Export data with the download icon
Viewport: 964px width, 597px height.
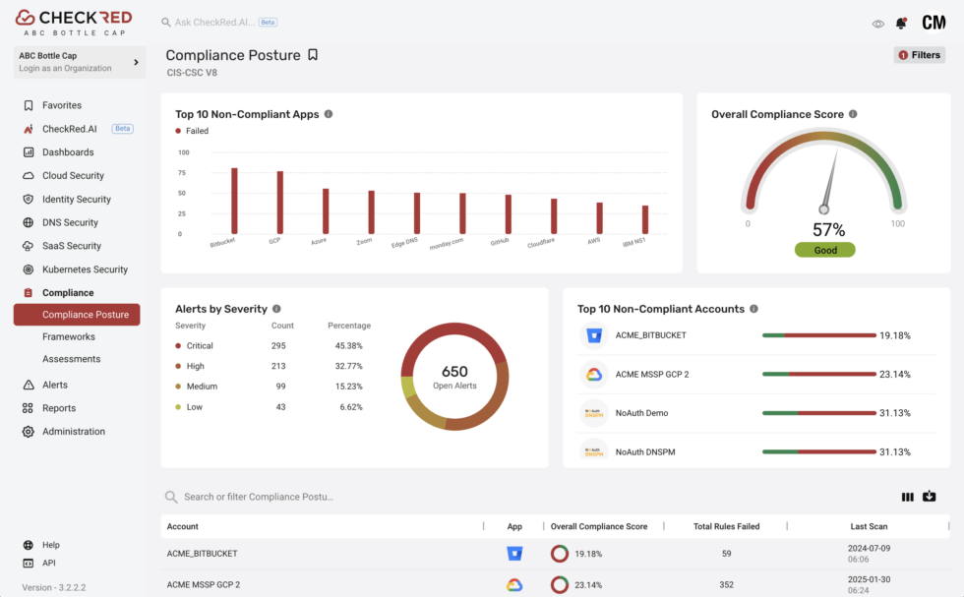tap(929, 497)
